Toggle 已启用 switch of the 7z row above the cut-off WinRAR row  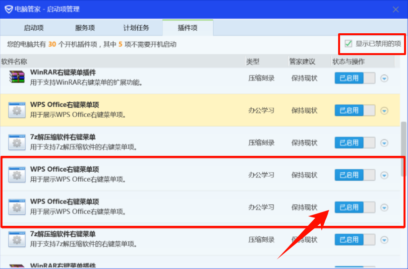[x=354, y=240]
